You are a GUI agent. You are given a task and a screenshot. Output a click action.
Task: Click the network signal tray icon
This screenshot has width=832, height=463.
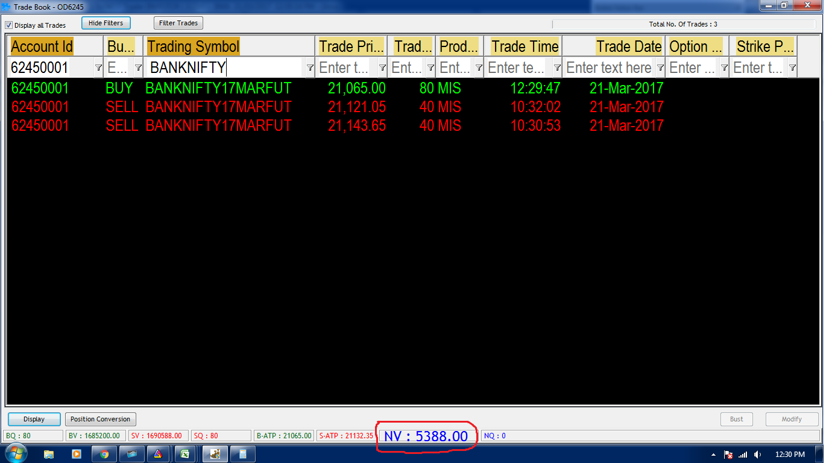click(743, 455)
